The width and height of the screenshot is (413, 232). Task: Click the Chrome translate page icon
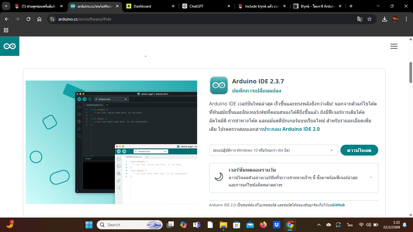point(359,19)
